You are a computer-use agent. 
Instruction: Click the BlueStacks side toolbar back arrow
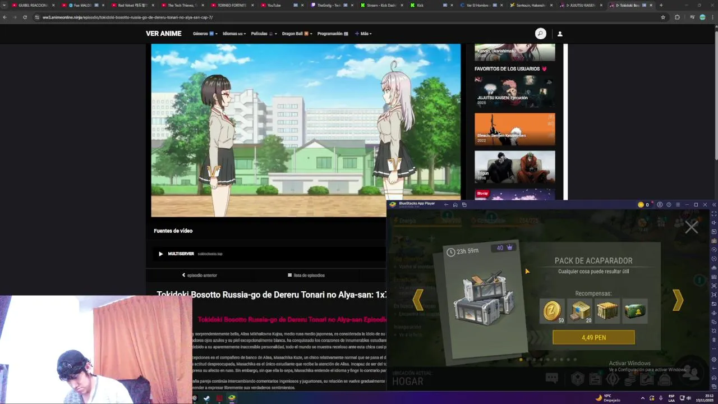tap(714, 368)
